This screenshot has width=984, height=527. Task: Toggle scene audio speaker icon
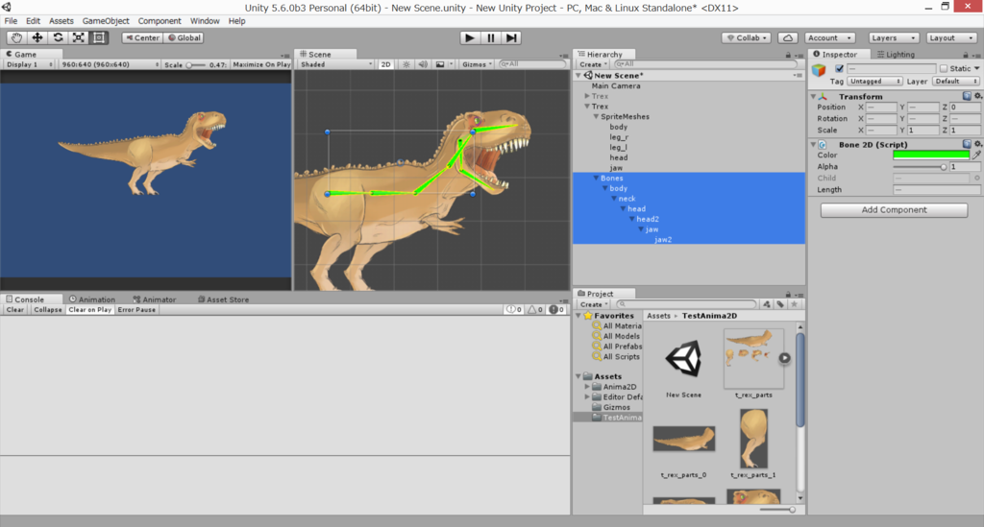[423, 64]
